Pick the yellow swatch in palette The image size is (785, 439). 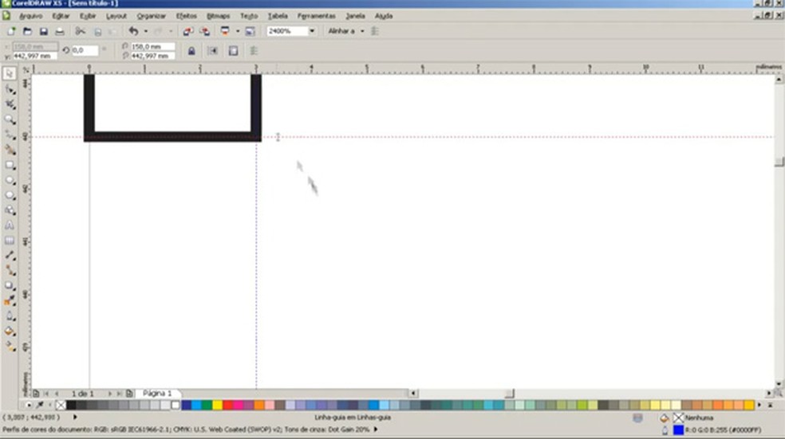coord(217,405)
